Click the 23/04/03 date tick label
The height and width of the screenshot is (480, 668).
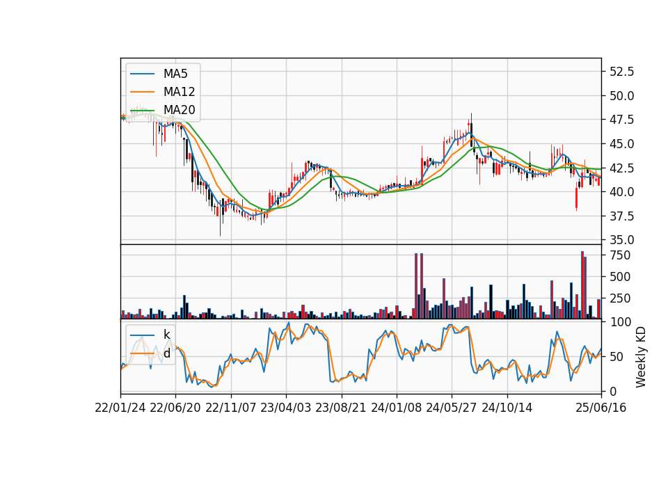click(x=285, y=408)
